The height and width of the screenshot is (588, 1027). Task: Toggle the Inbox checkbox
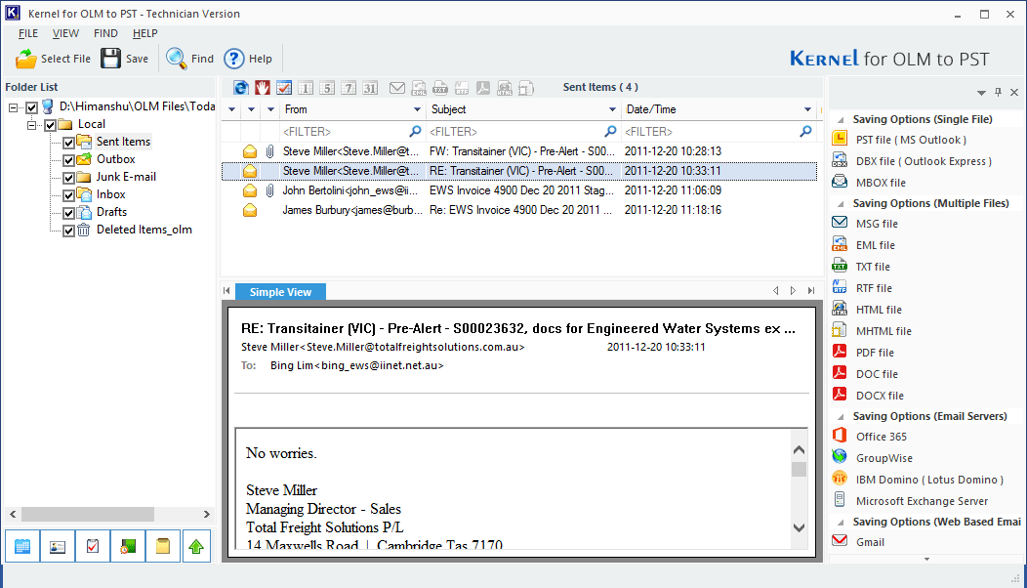[68, 195]
